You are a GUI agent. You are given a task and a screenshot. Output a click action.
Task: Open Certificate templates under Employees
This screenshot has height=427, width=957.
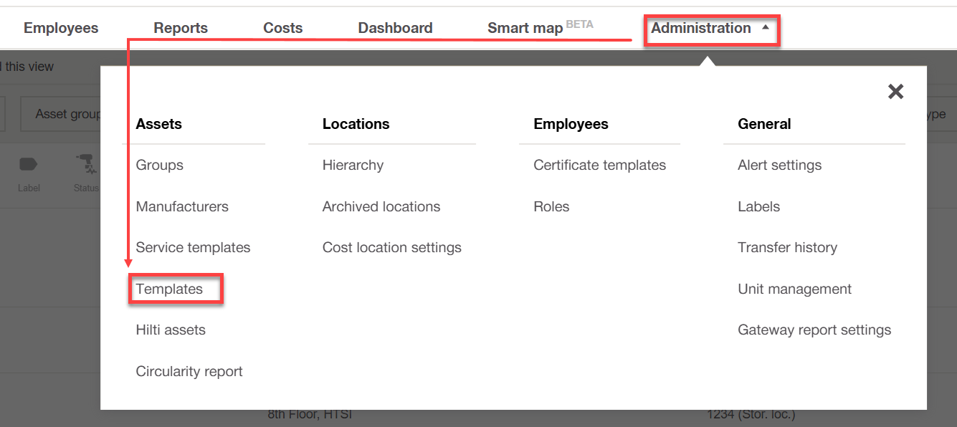pyautogui.click(x=600, y=165)
